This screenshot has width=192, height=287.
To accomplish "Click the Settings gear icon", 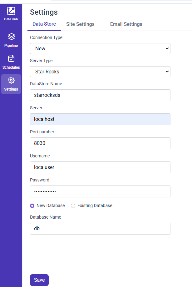I will coord(11,81).
